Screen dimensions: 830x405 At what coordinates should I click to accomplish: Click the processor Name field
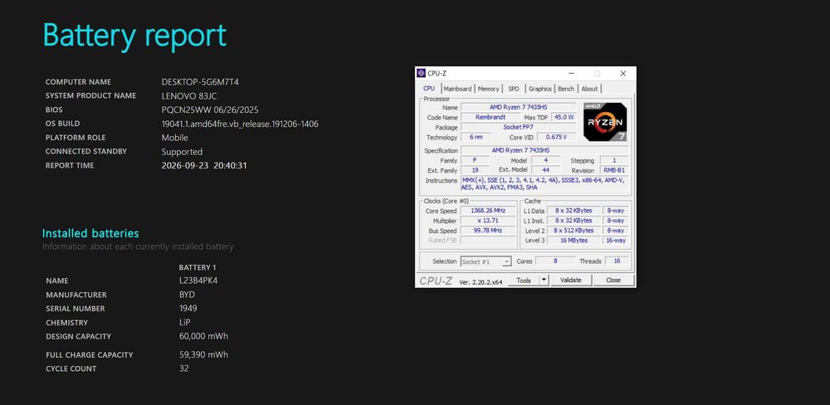click(x=519, y=107)
